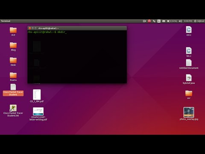Click the terminal window title bar
205x154 pixels.
point(77,28)
